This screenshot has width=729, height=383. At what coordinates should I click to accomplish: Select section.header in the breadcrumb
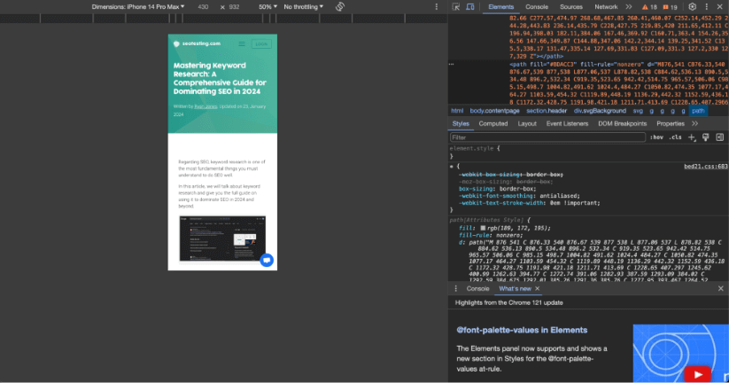[x=548, y=111]
